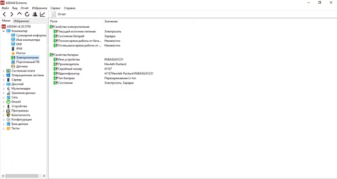Click the Портативный ПК laptop icon
This screenshot has width=337, height=179.
[13, 62]
